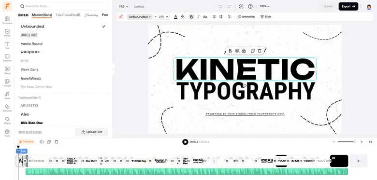The width and height of the screenshot is (377, 180).
Task: Zoom out the timeline with minus
Action: pos(333,142)
